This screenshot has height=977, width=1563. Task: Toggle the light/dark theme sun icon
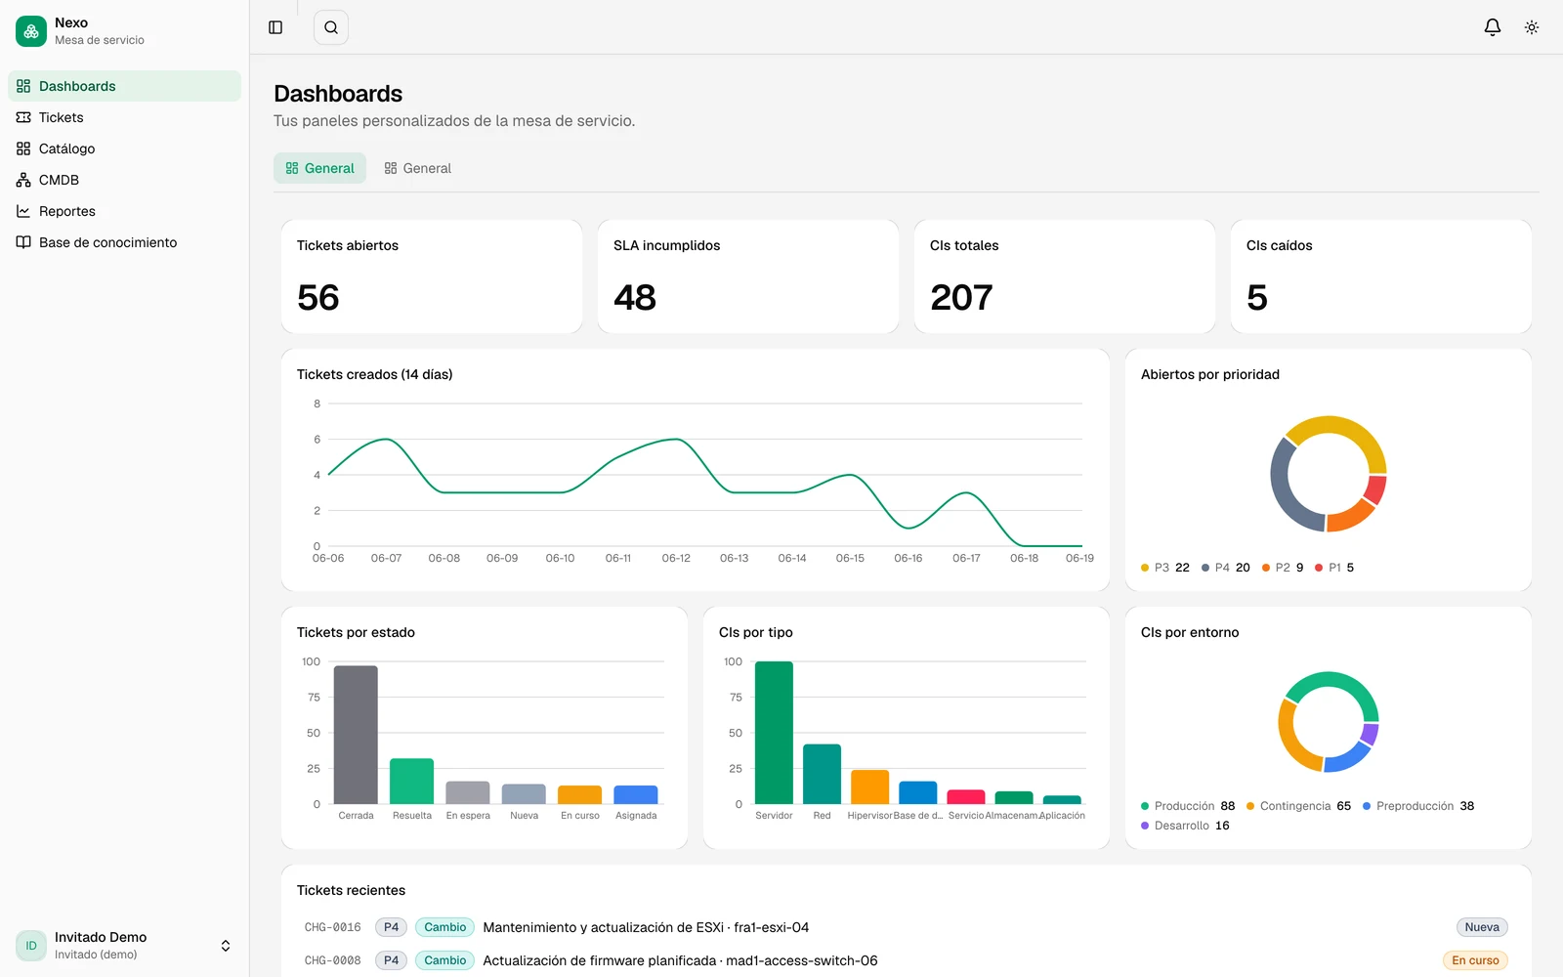point(1532,27)
